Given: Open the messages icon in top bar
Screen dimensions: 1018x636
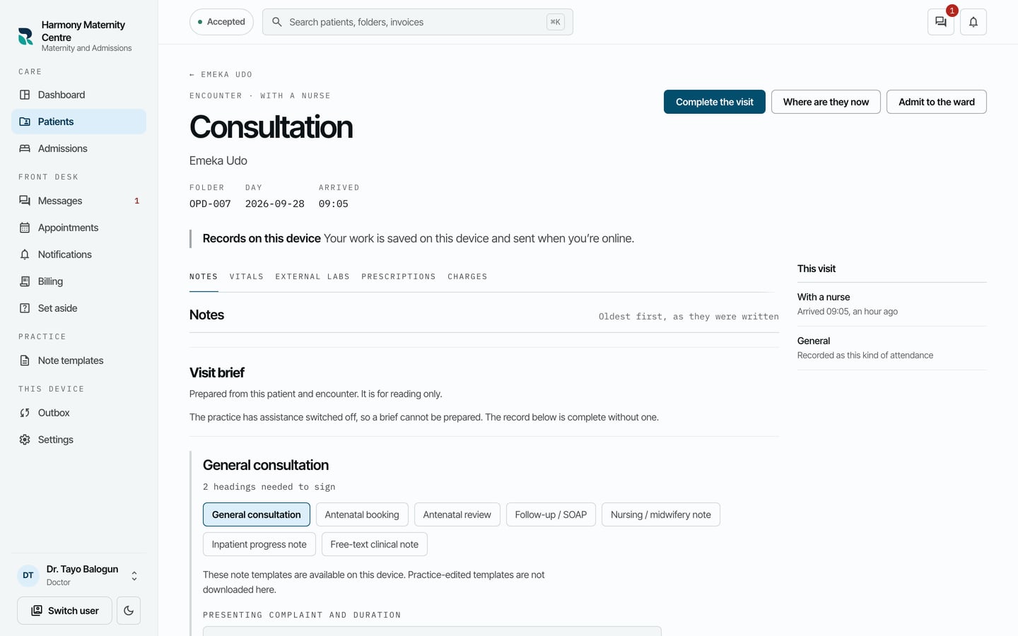Looking at the screenshot, I should coord(940,22).
